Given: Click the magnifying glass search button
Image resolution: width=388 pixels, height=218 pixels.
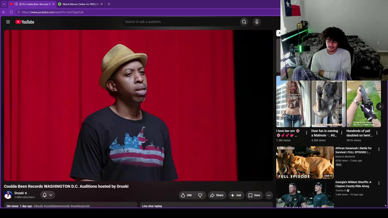Looking at the screenshot, I should (244, 22).
